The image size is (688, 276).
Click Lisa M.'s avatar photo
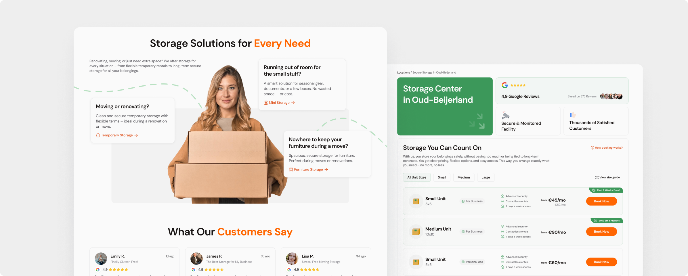tap(292, 258)
